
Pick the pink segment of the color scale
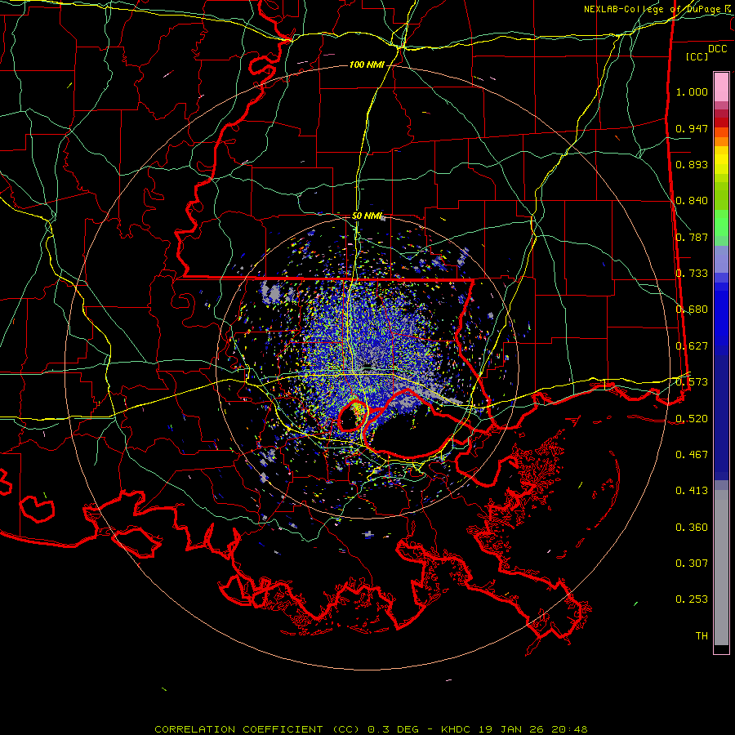point(721,87)
